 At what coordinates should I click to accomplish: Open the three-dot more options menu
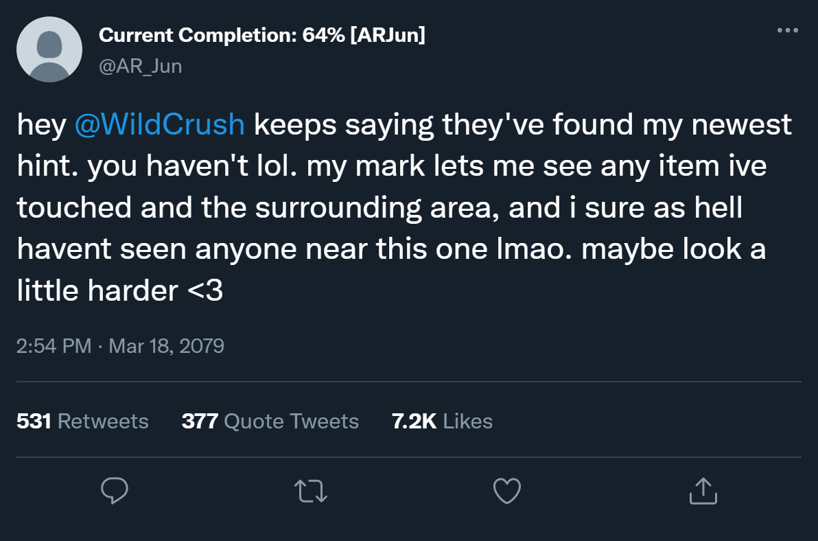[787, 31]
